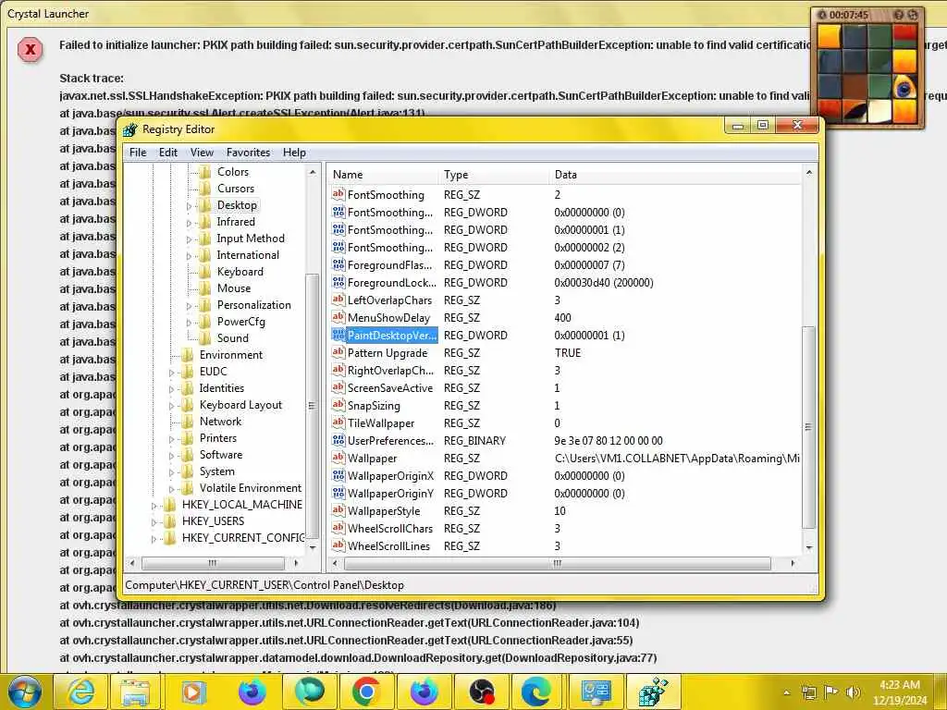Click the values pane vertical scrollbar thumb
This screenshot has height=710, width=947.
808,427
